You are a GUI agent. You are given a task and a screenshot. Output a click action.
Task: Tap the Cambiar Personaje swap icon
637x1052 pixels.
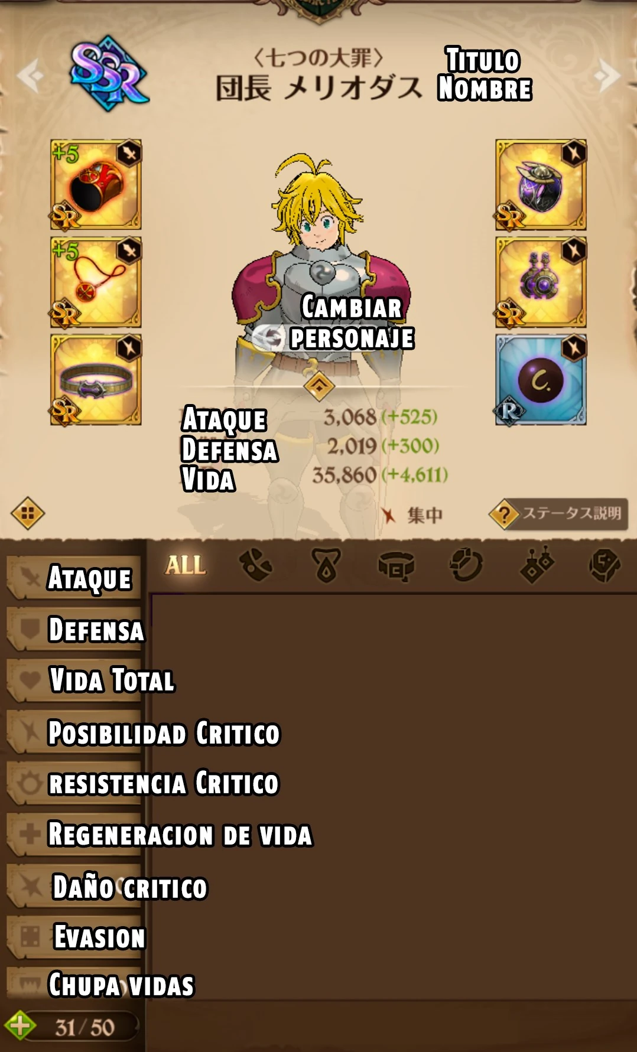tap(270, 338)
